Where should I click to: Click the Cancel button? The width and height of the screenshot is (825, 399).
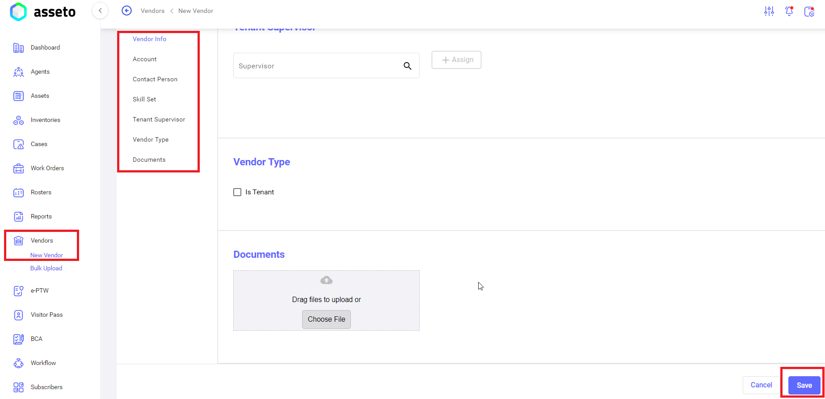[x=761, y=385]
